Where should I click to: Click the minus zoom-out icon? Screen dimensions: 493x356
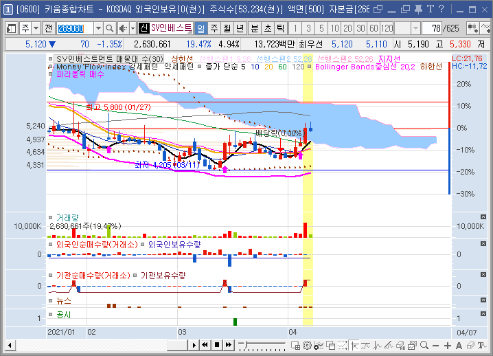tap(435, 346)
